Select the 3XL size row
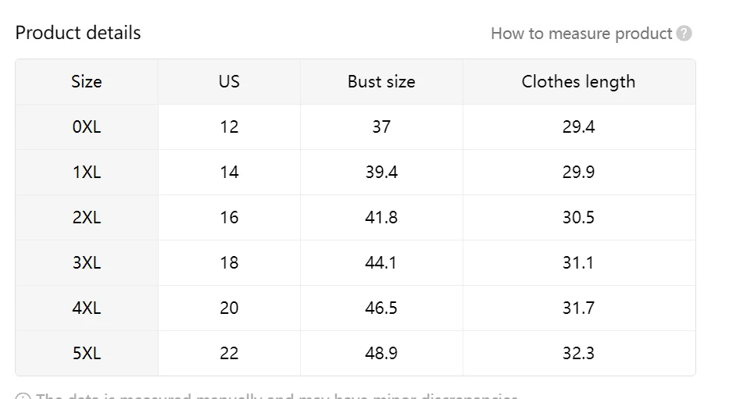This screenshot has height=399, width=729. [x=86, y=263]
